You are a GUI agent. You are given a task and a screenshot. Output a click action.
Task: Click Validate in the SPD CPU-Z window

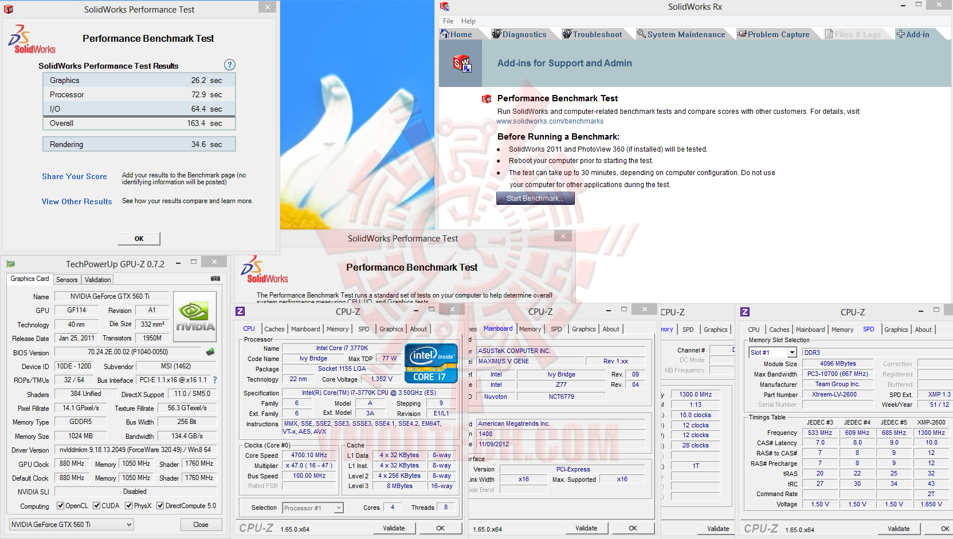click(899, 529)
